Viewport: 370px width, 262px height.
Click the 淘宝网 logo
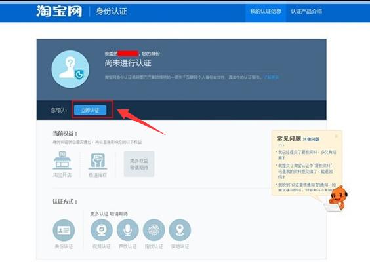59,11
